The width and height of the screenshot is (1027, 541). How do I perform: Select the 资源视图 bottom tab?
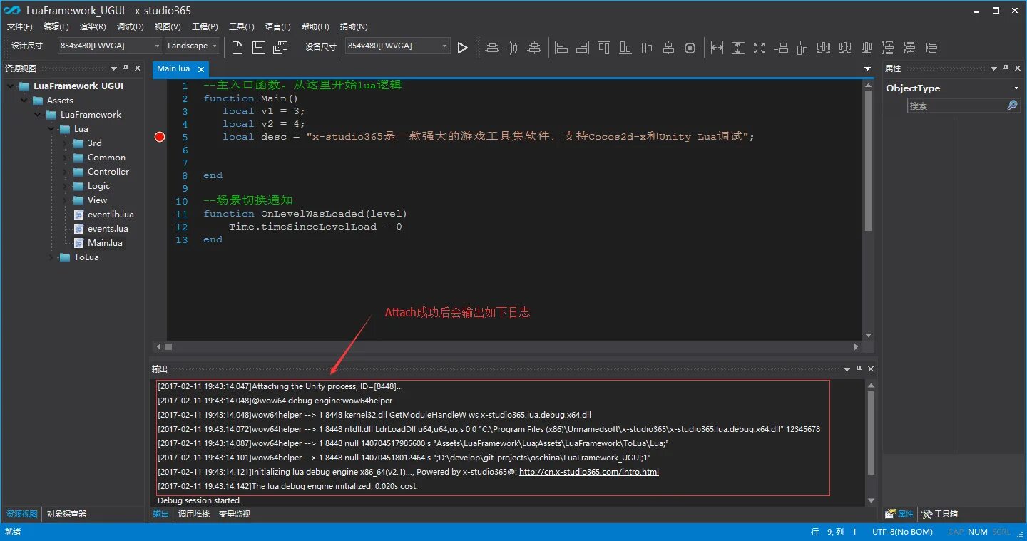(x=21, y=514)
